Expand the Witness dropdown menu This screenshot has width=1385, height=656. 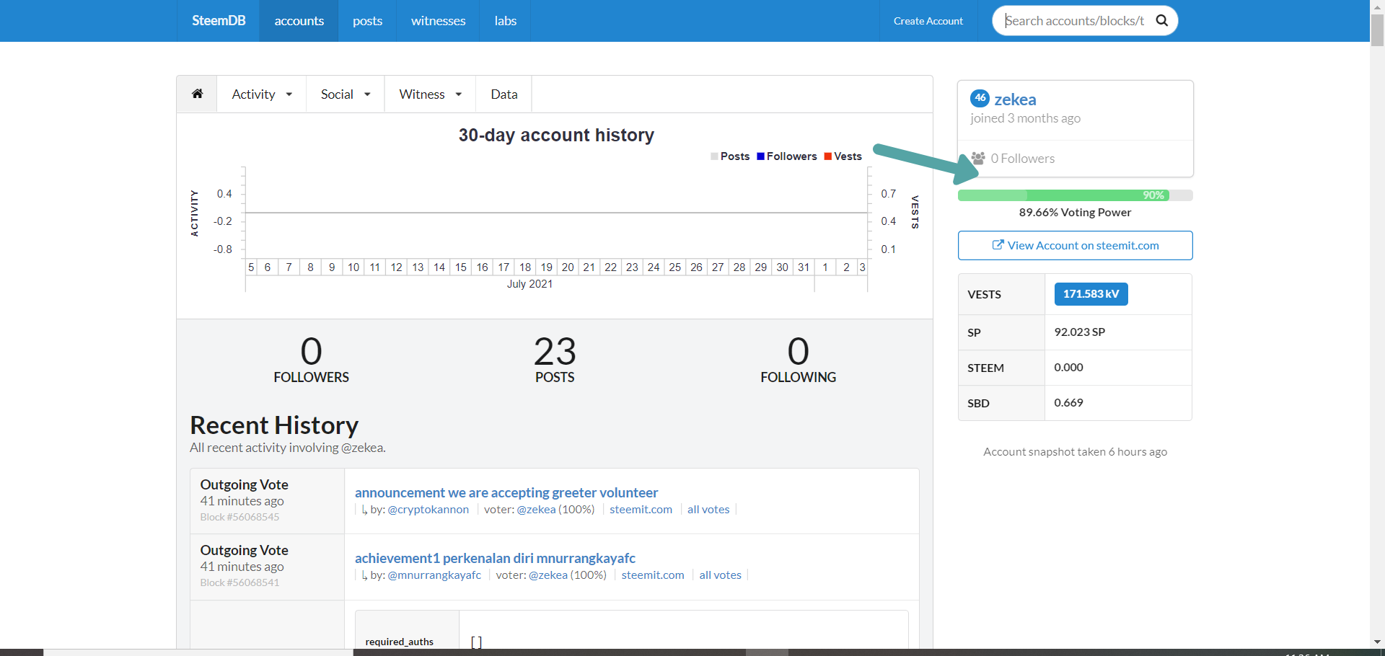pyautogui.click(x=430, y=94)
